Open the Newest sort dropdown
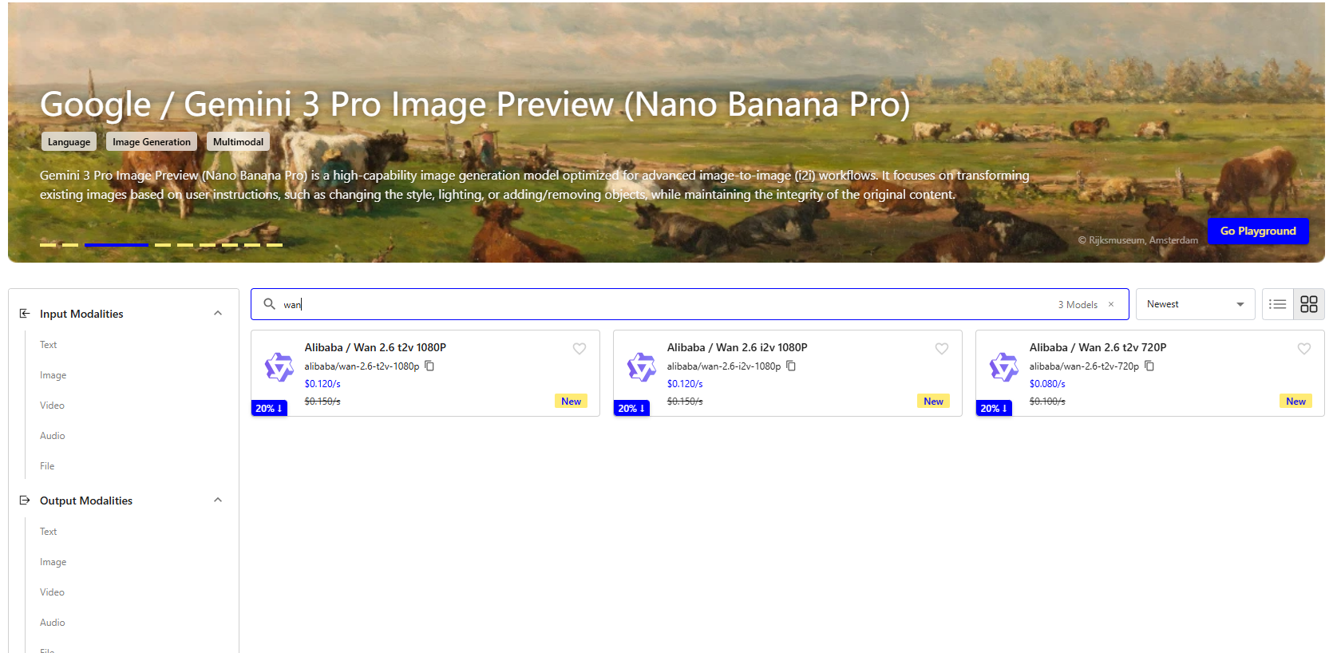This screenshot has width=1333, height=653. coord(1195,304)
